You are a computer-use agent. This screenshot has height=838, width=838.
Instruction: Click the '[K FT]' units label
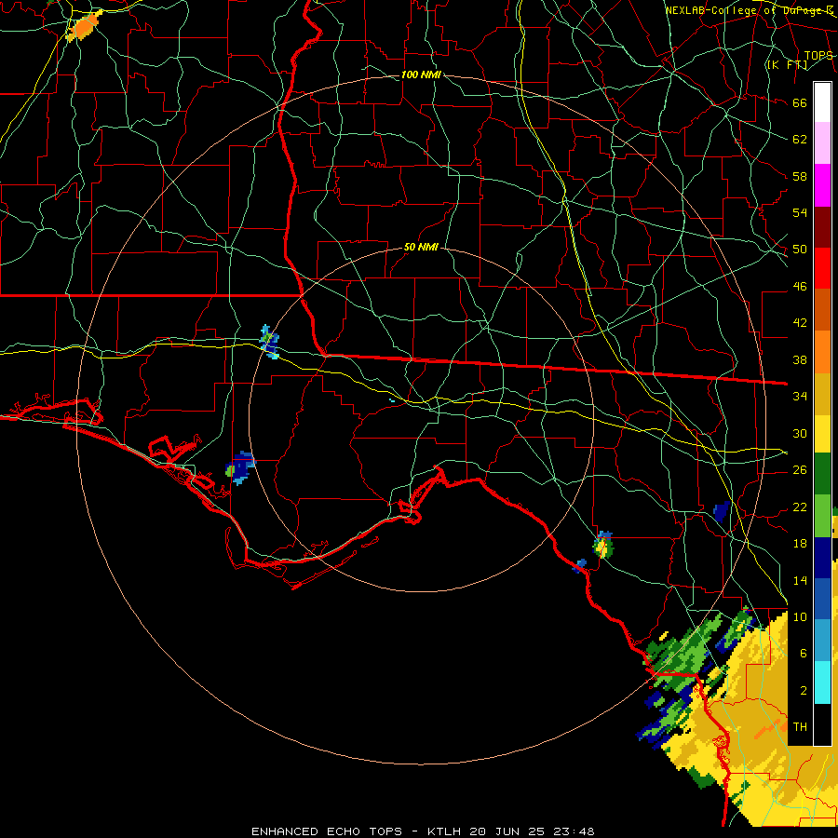click(787, 64)
